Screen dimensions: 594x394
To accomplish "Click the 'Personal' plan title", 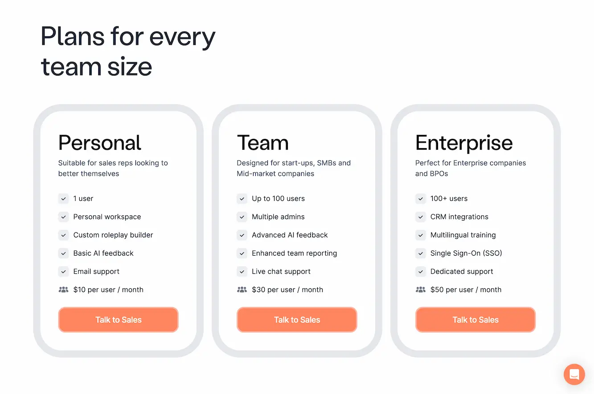I will pos(99,142).
